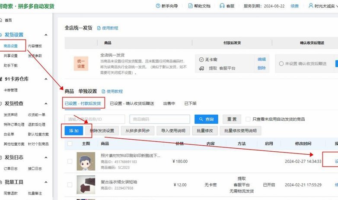Collapse the 发货检查 sidebar section
The width and height of the screenshot is (338, 200).
point(46,103)
